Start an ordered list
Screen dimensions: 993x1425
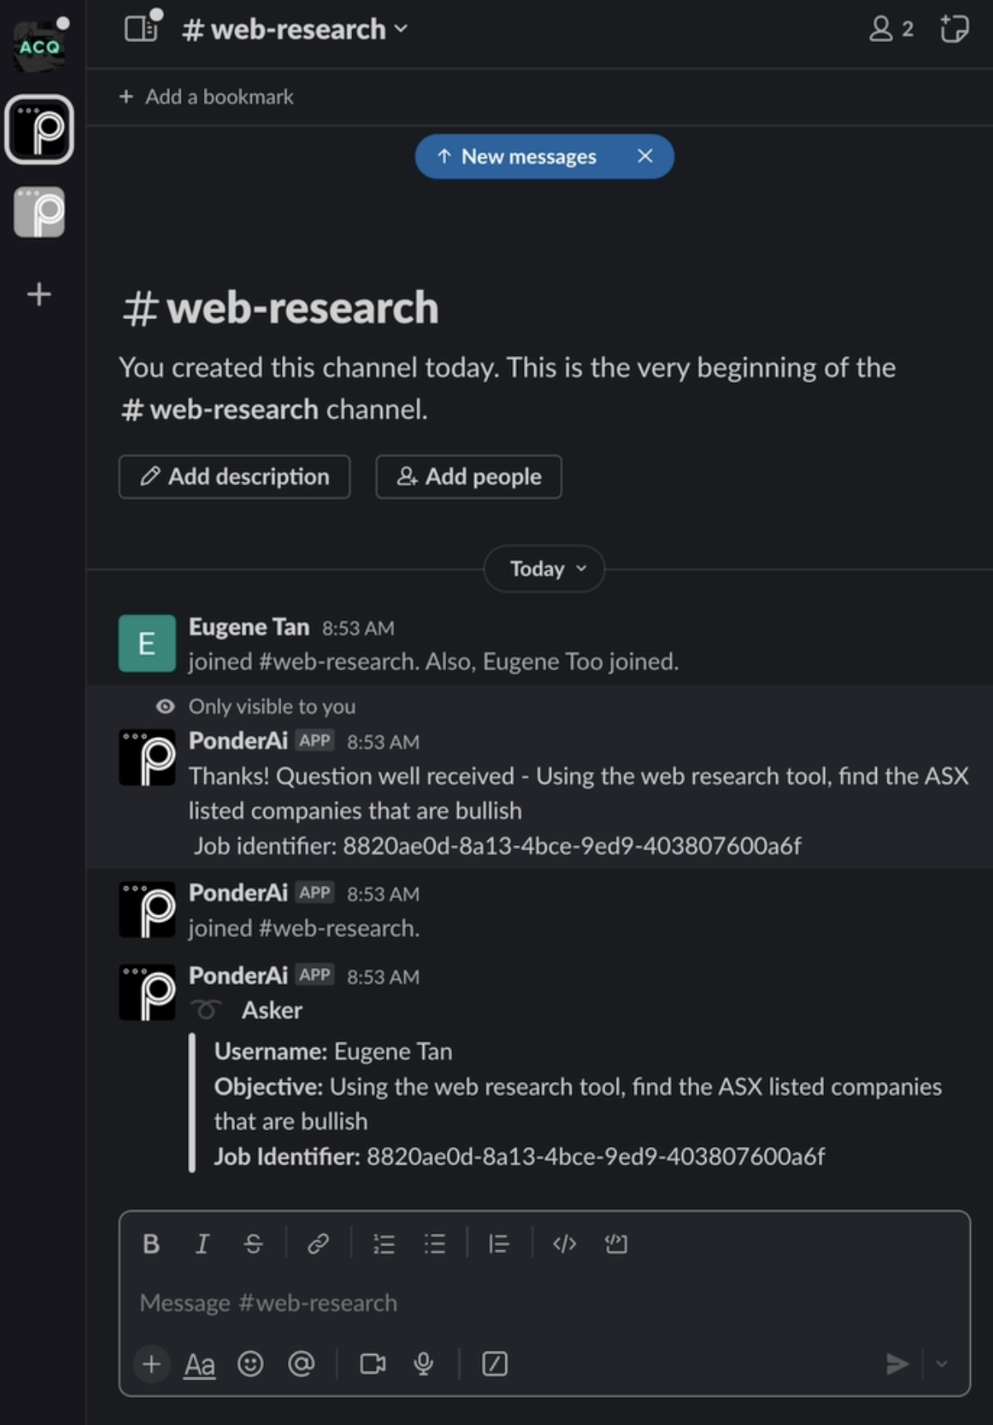point(384,1244)
